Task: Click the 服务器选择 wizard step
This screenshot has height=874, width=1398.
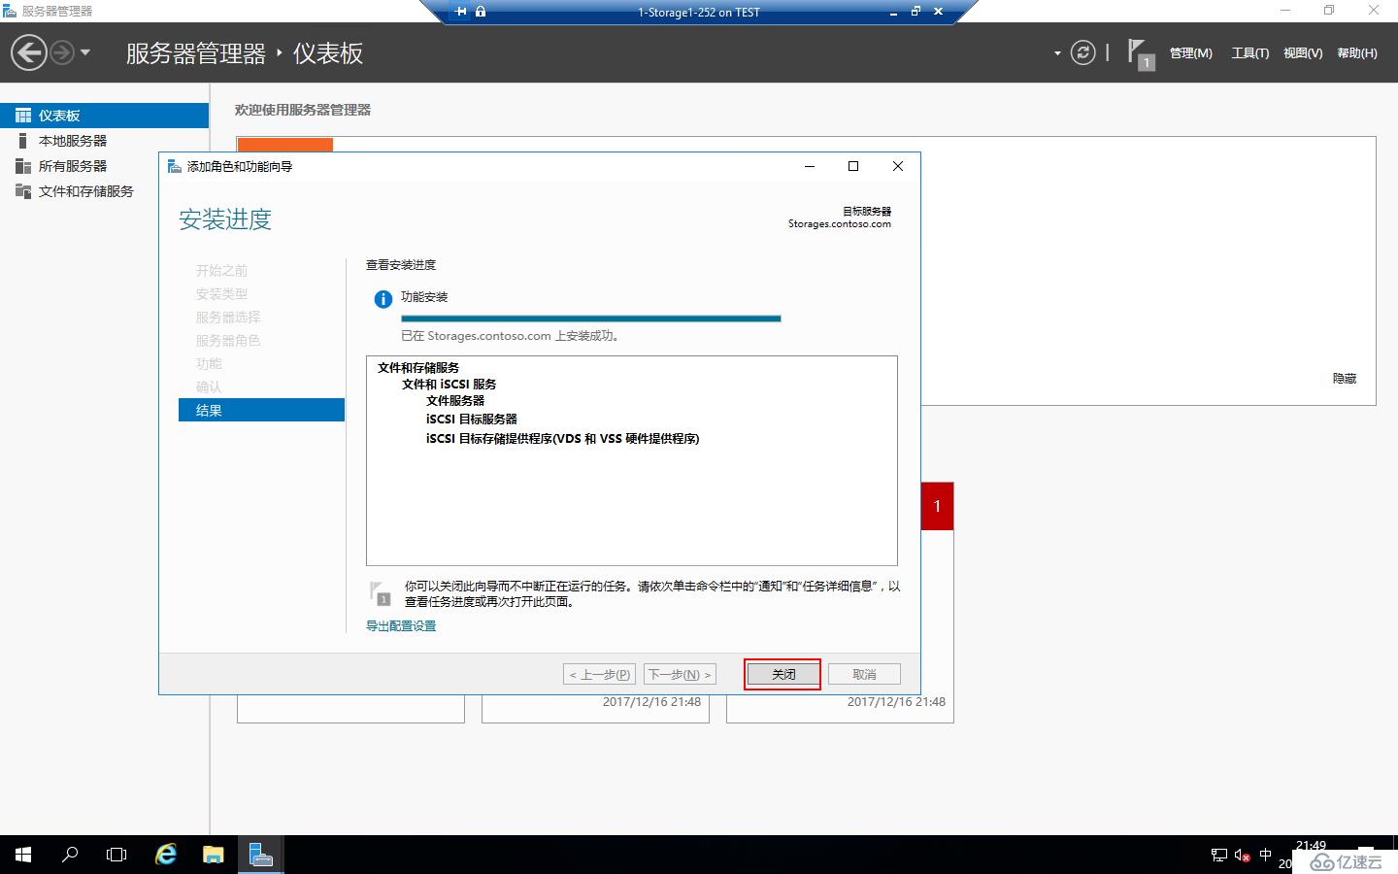Action: (x=228, y=317)
